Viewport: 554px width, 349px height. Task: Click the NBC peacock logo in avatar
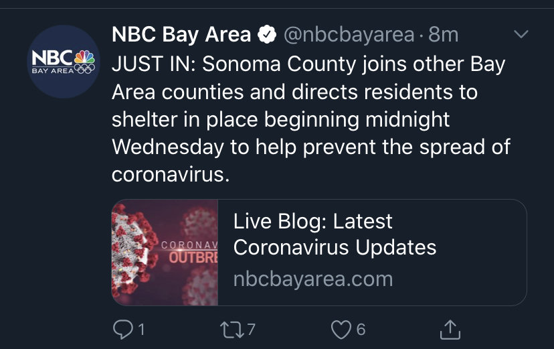click(84, 58)
